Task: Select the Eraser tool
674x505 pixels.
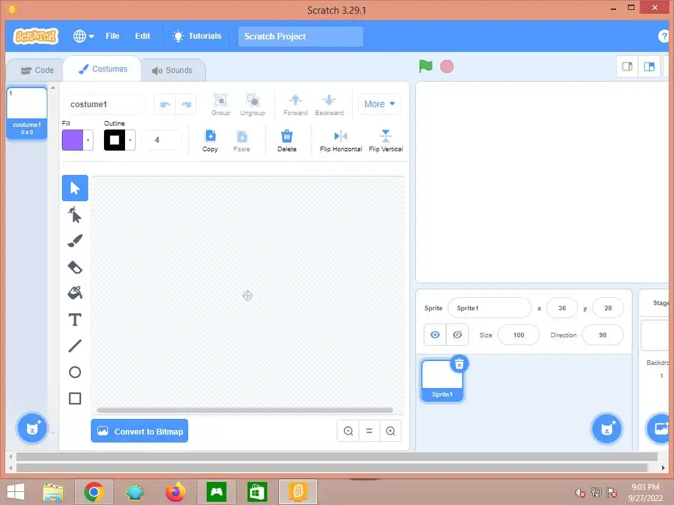Action: point(75,267)
